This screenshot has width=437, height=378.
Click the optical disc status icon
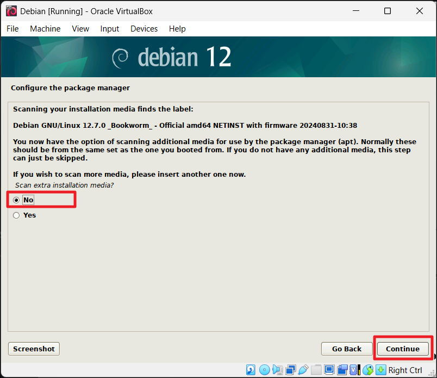point(264,369)
